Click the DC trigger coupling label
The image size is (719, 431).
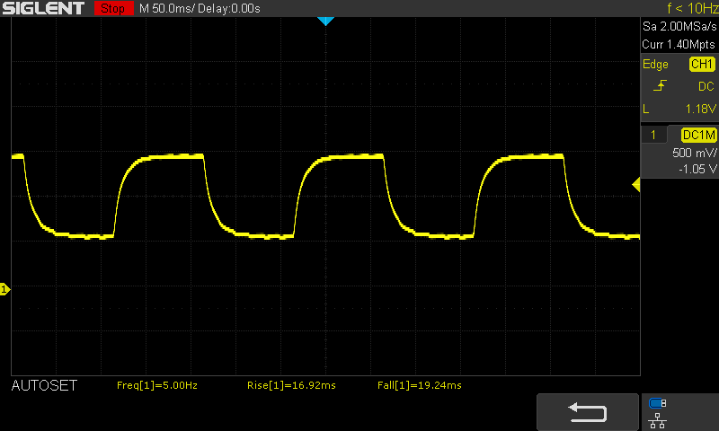706,86
